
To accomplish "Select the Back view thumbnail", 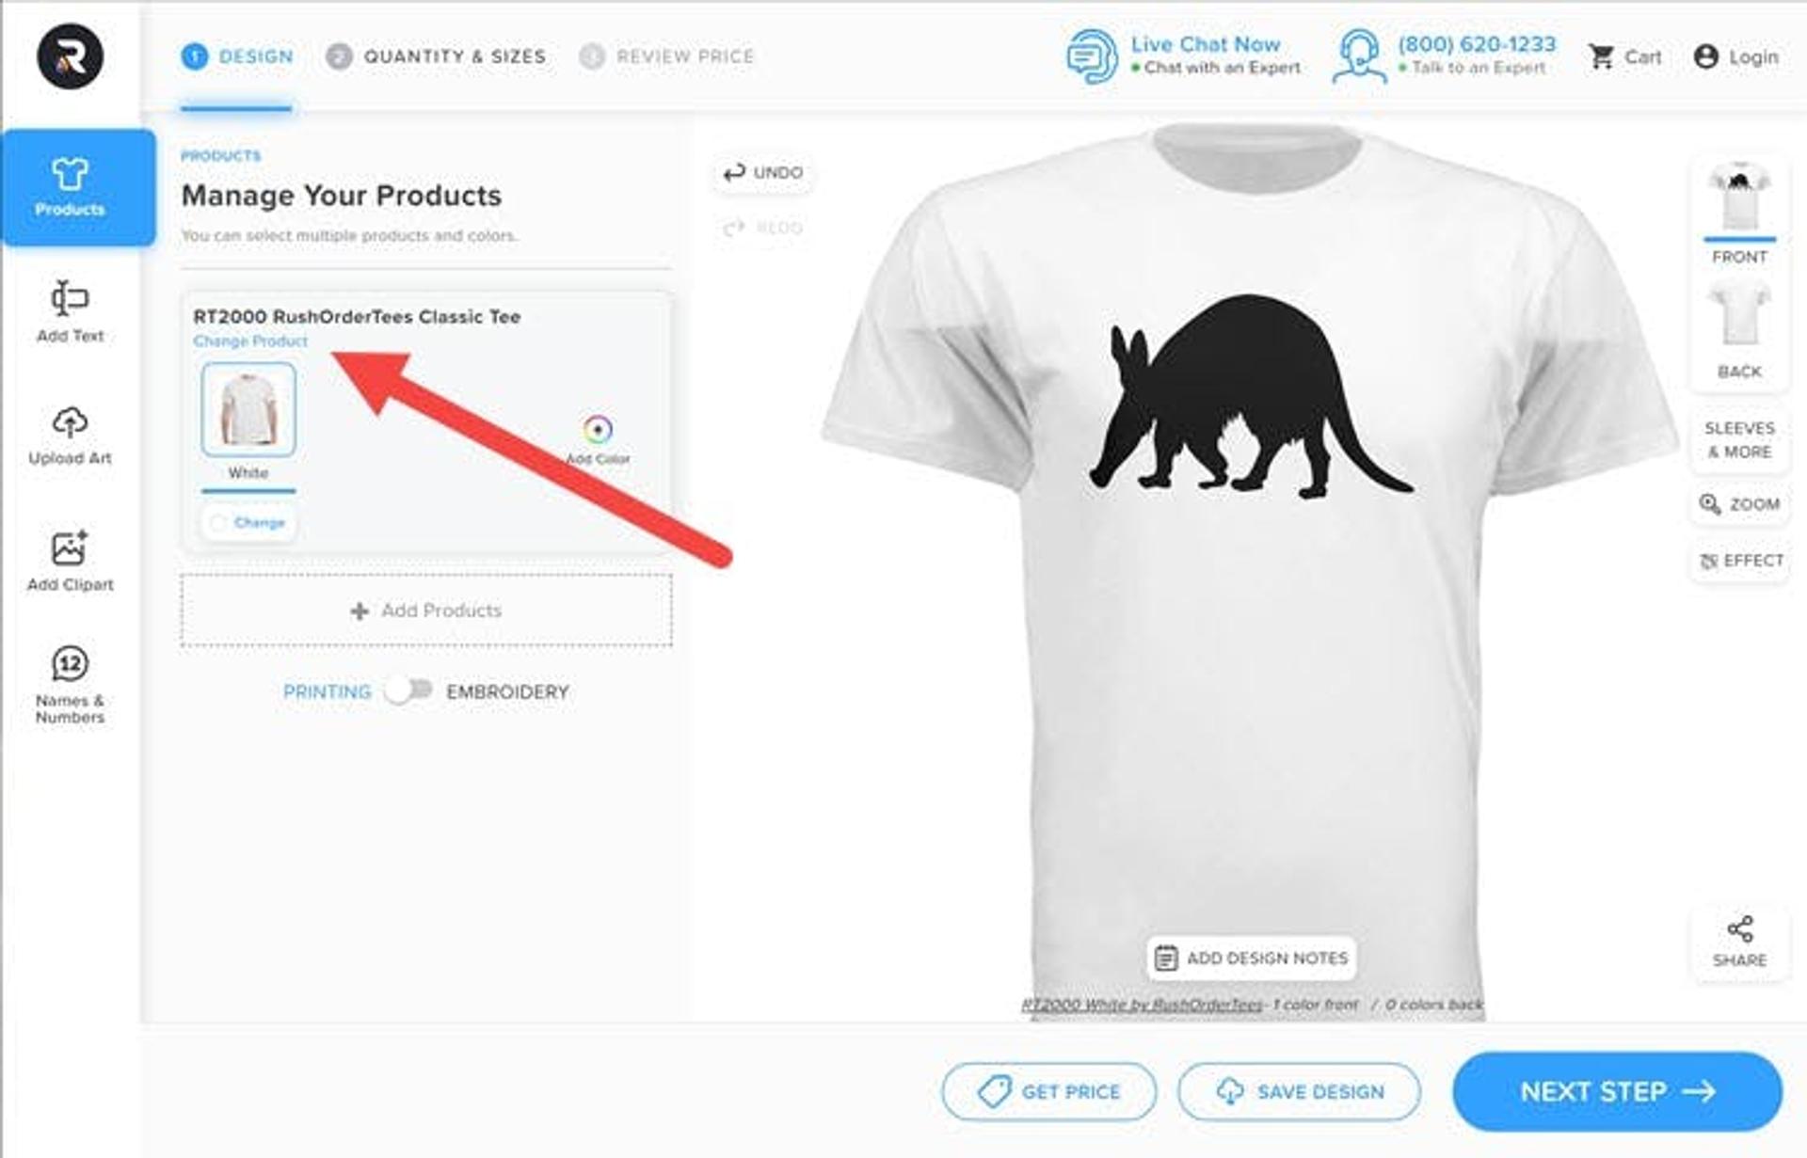I will point(1739,329).
